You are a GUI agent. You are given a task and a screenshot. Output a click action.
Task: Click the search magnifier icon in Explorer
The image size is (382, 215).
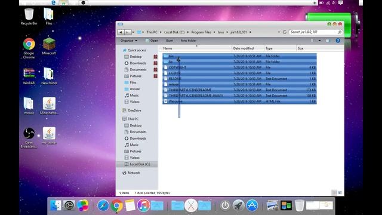(340, 32)
